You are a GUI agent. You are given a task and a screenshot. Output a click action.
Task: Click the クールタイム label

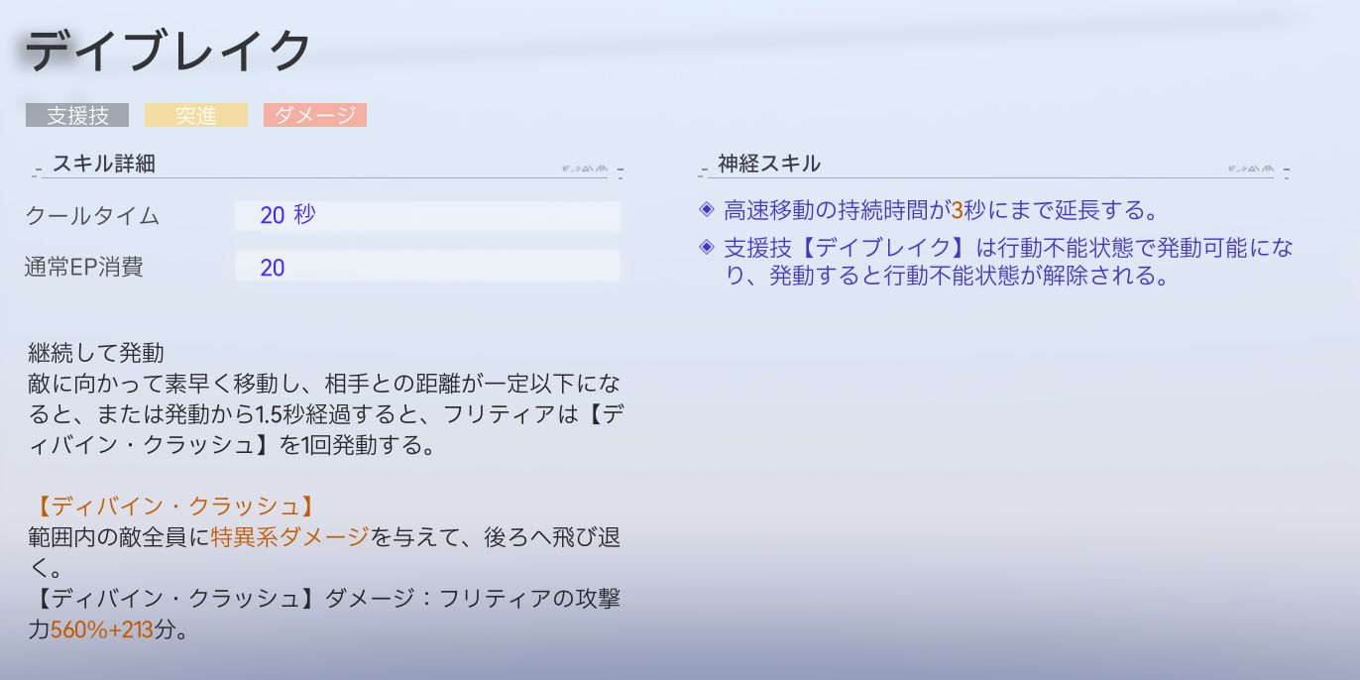click(x=92, y=215)
